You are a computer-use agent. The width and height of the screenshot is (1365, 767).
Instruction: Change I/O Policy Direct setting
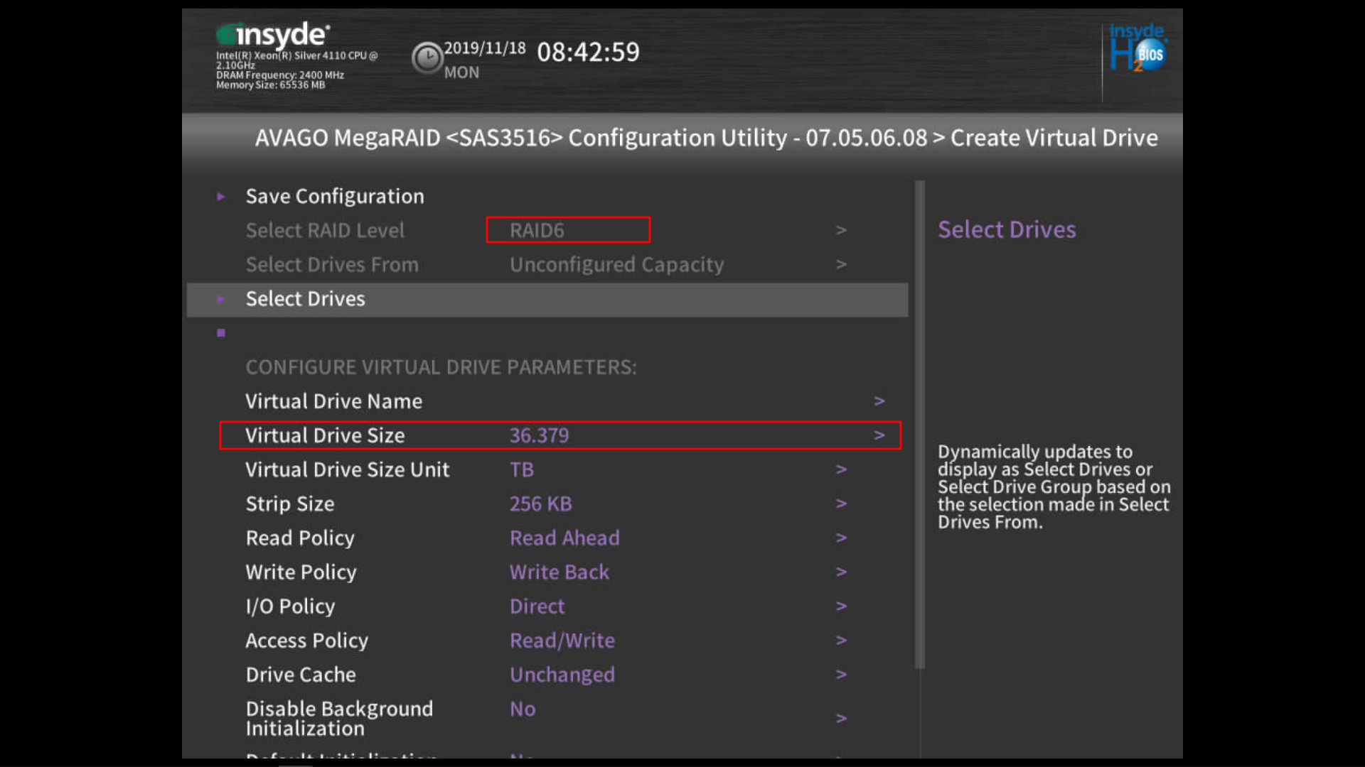point(537,606)
